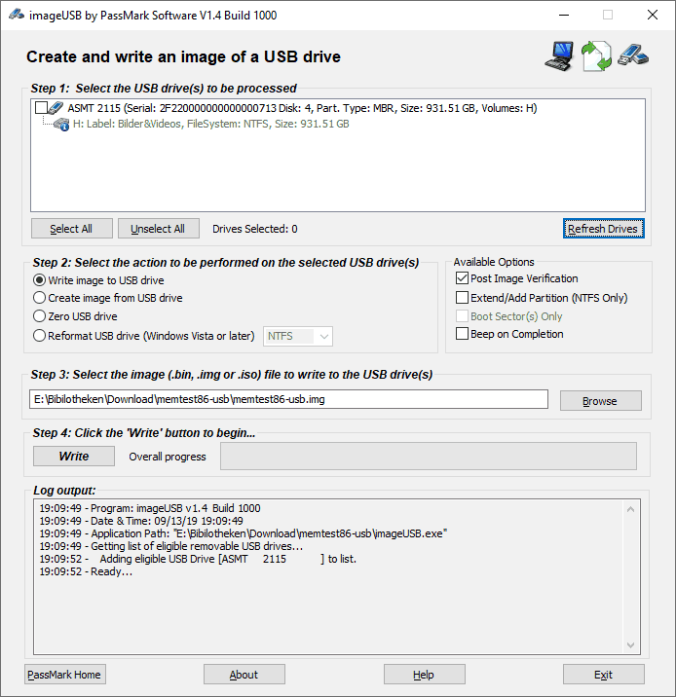Click the 'Adding eligible USB Drive' log line
676x697 pixels.
[198, 559]
